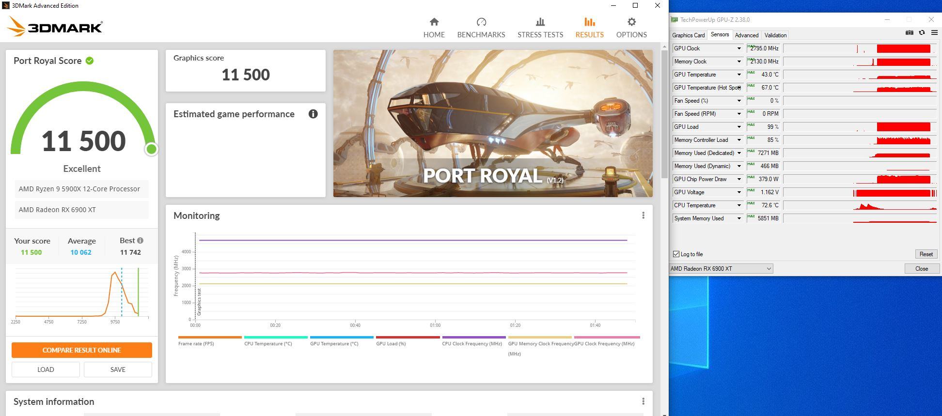The height and width of the screenshot is (416, 942).
Task: Click the AMD Radeon RX 6900 XT entry under score
Action: tap(81, 210)
